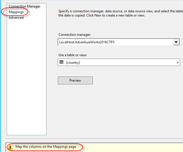This screenshot has height=152, width=183.
Task: Click the 'Map the columns' warning message
Action: tap(46, 147)
